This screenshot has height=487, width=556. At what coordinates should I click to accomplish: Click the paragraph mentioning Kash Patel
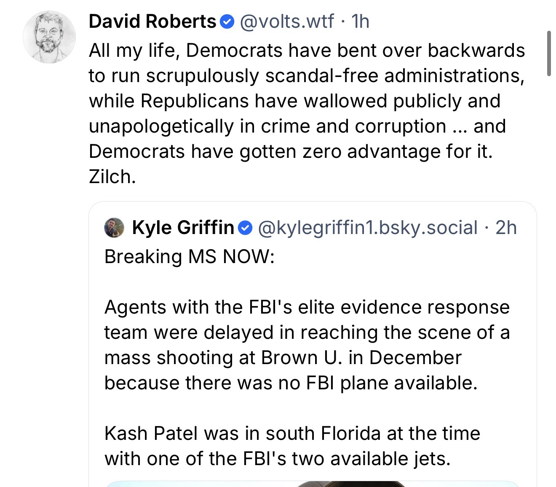[292, 446]
